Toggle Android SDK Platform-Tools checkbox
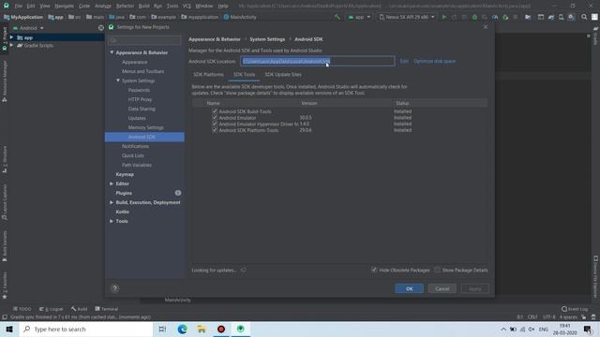This screenshot has height=337, width=600. (x=215, y=130)
